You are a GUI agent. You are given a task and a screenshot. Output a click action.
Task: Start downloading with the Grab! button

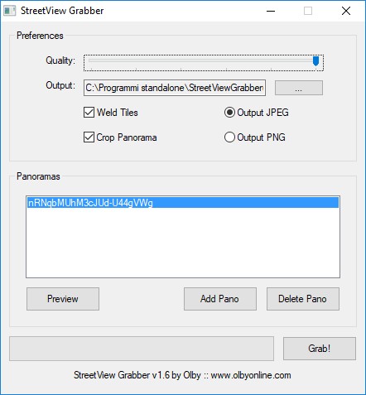click(x=320, y=349)
